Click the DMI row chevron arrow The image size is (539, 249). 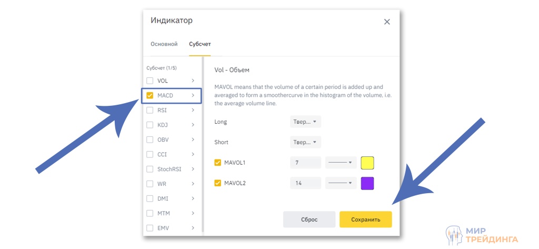193,199
